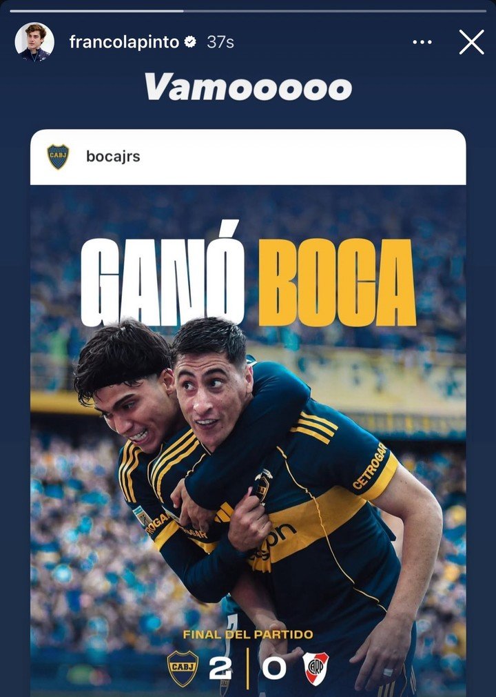Tap the bocajrs account name
This screenshot has height=697, width=496.
pos(113,157)
